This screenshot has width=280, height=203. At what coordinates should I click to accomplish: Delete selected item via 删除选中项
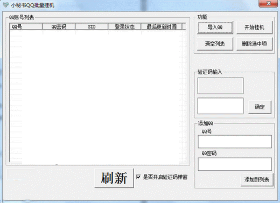254,44
